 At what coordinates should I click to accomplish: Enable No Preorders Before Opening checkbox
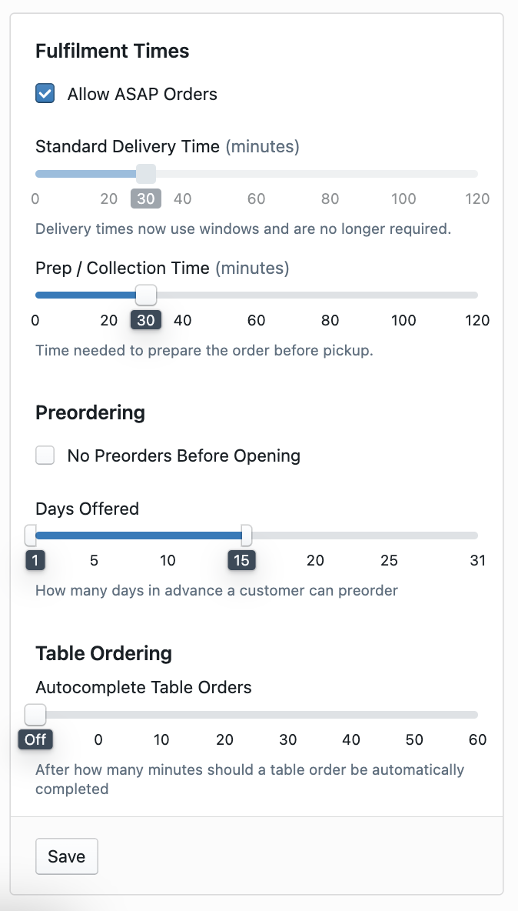[x=45, y=455]
